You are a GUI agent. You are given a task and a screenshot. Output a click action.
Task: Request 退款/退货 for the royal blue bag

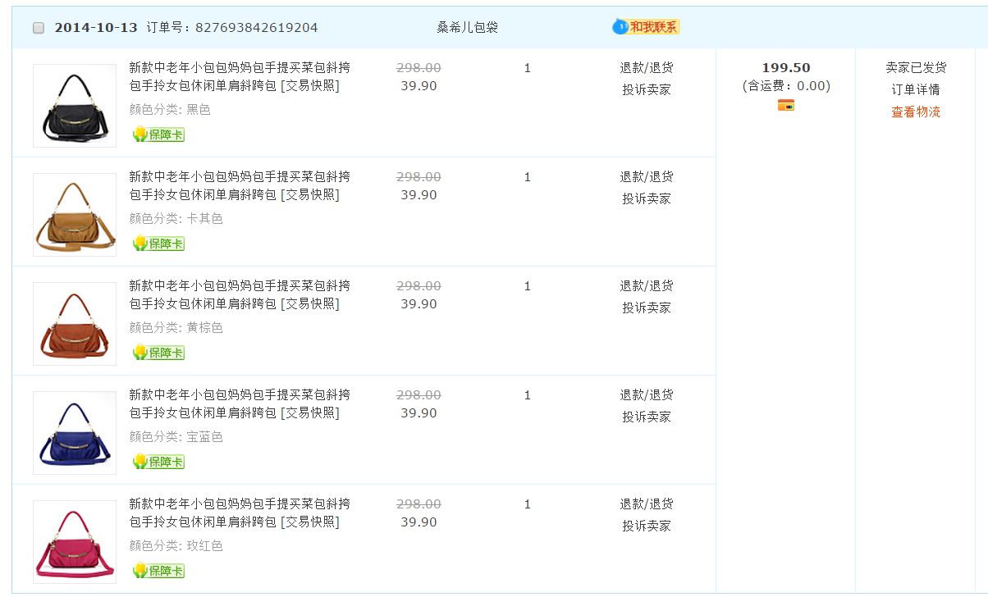(647, 394)
